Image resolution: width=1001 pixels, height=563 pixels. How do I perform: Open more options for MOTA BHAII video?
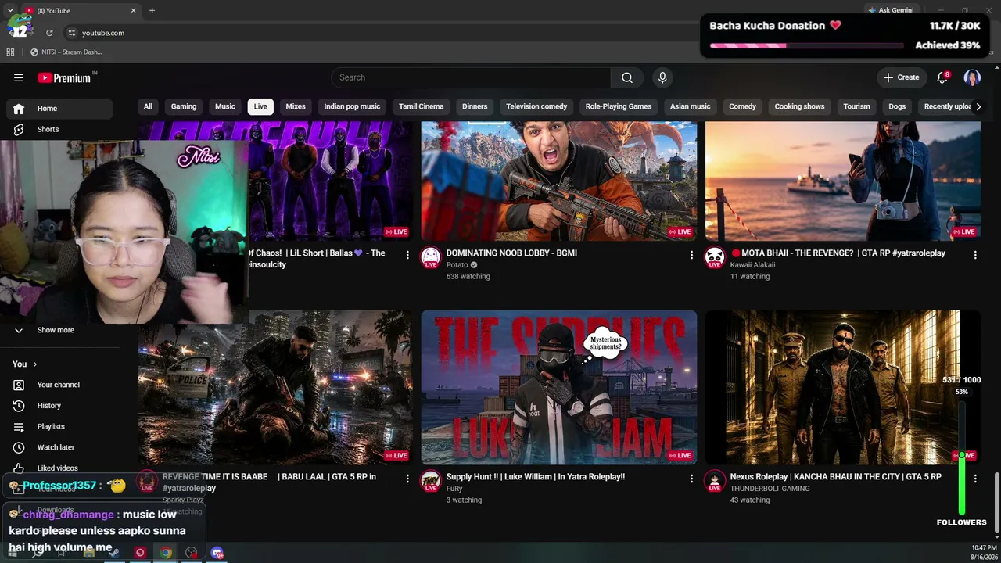tap(975, 255)
